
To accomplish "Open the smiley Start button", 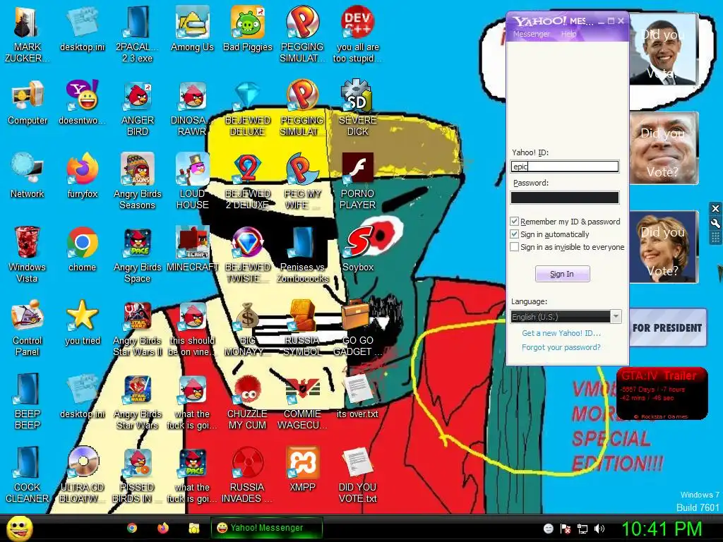I will (x=19, y=528).
